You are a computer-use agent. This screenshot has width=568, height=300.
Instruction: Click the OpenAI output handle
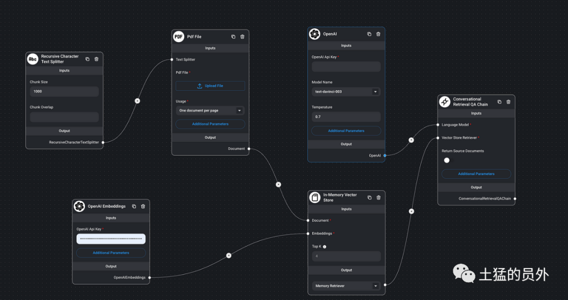[x=384, y=155]
